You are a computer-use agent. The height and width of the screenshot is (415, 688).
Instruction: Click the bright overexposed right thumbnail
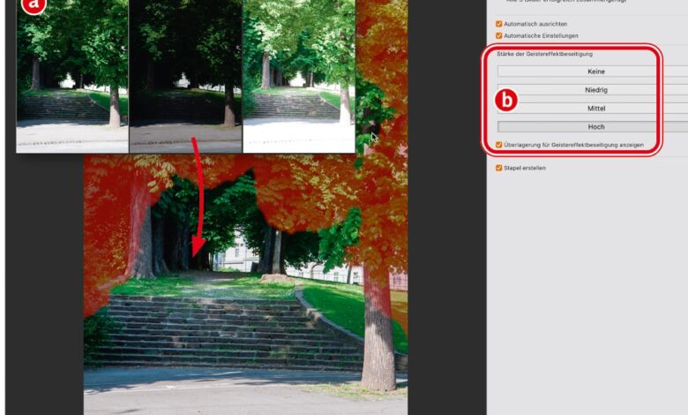[x=299, y=77]
